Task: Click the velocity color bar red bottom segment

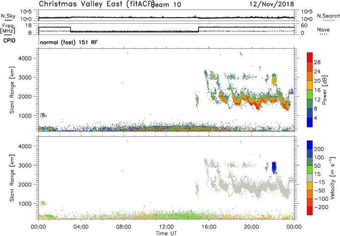Action: 310,211
